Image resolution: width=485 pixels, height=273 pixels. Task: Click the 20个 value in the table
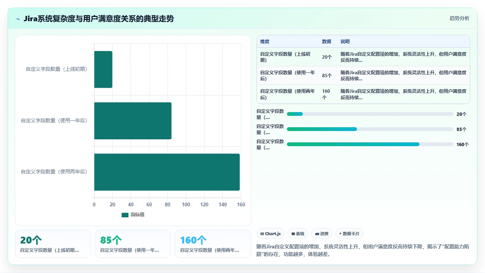(327, 57)
